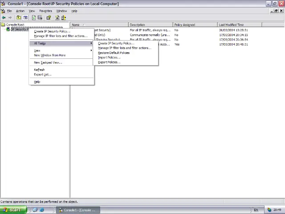The width and height of the screenshot is (285, 214).
Task: Select New Window from Here
Action: pyautogui.click(x=61, y=55)
